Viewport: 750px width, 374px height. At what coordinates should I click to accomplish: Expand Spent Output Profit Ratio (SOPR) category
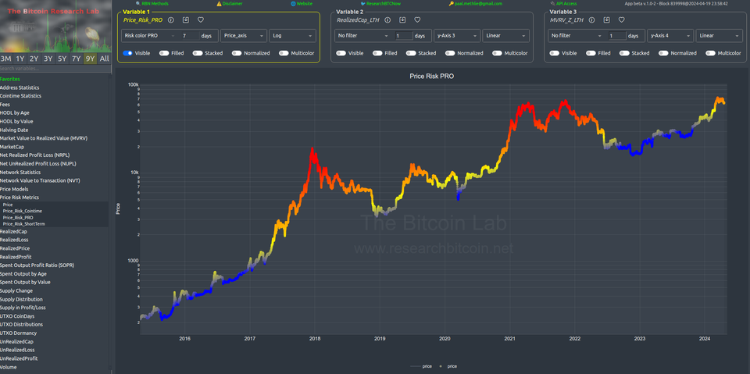click(x=37, y=265)
